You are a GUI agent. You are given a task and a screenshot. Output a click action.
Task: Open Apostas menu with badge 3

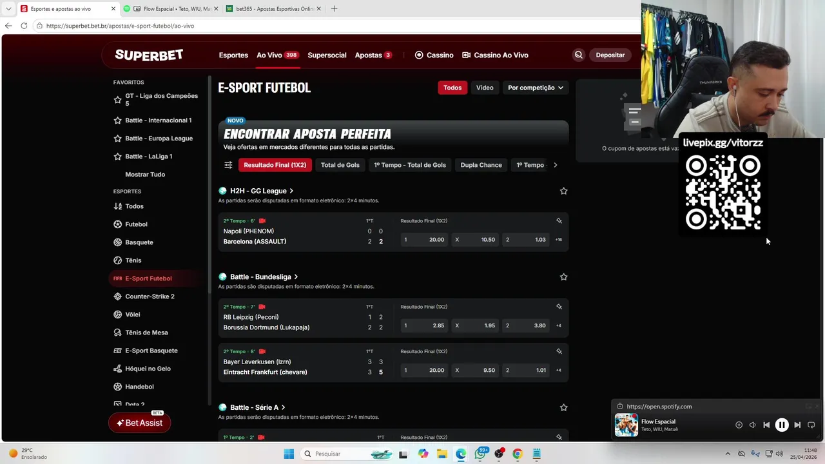(x=374, y=55)
